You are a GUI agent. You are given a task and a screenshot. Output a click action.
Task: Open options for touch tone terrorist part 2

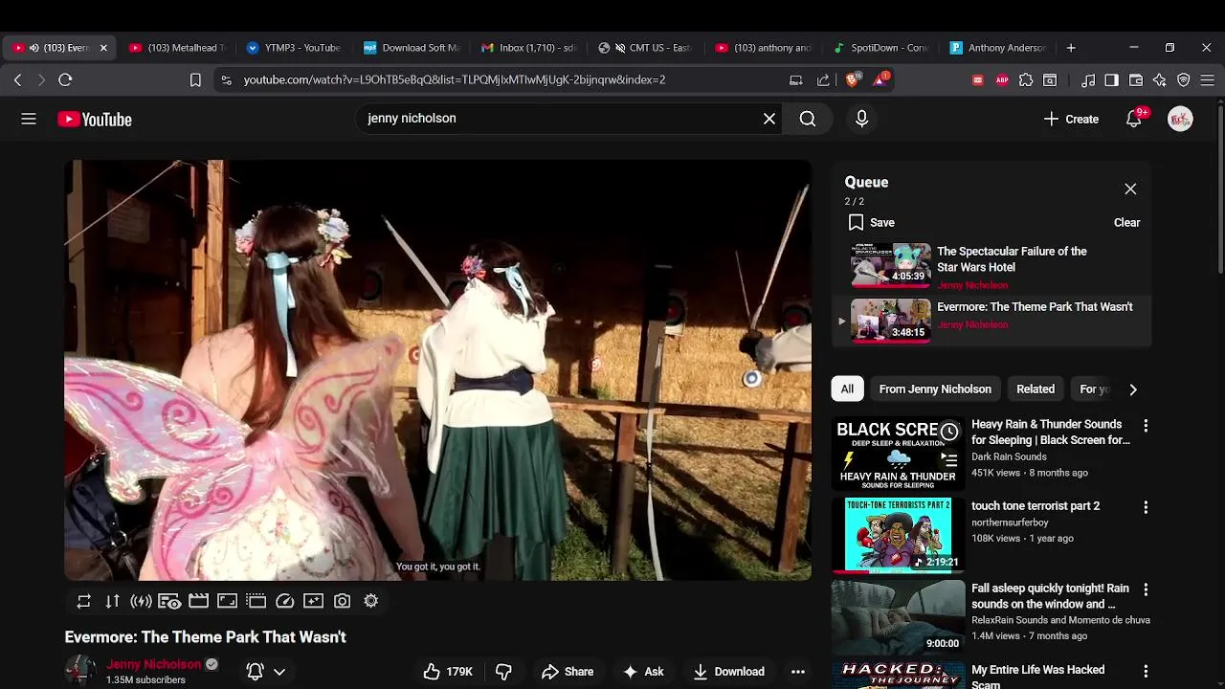(x=1146, y=507)
